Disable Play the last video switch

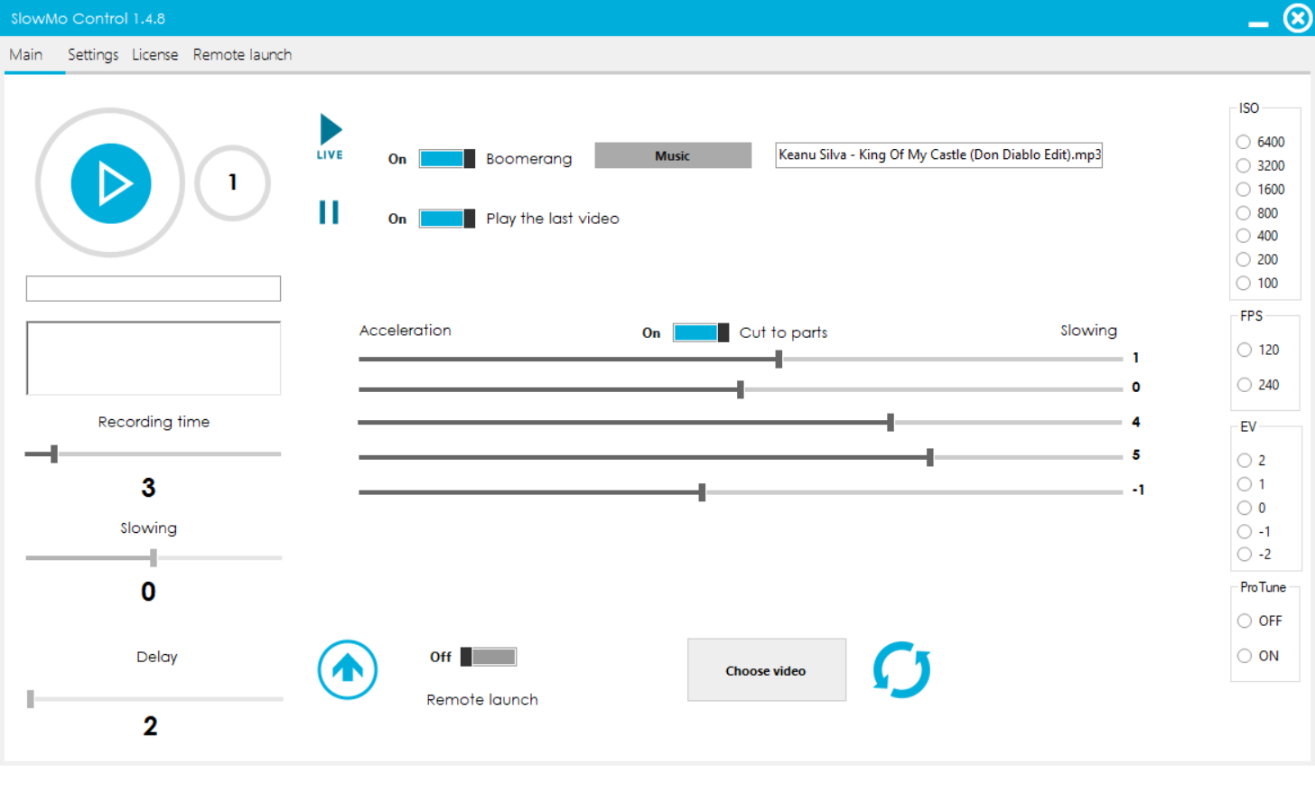click(x=447, y=219)
